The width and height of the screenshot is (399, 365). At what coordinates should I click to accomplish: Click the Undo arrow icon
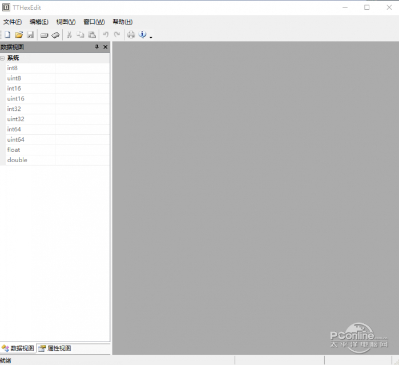click(106, 34)
